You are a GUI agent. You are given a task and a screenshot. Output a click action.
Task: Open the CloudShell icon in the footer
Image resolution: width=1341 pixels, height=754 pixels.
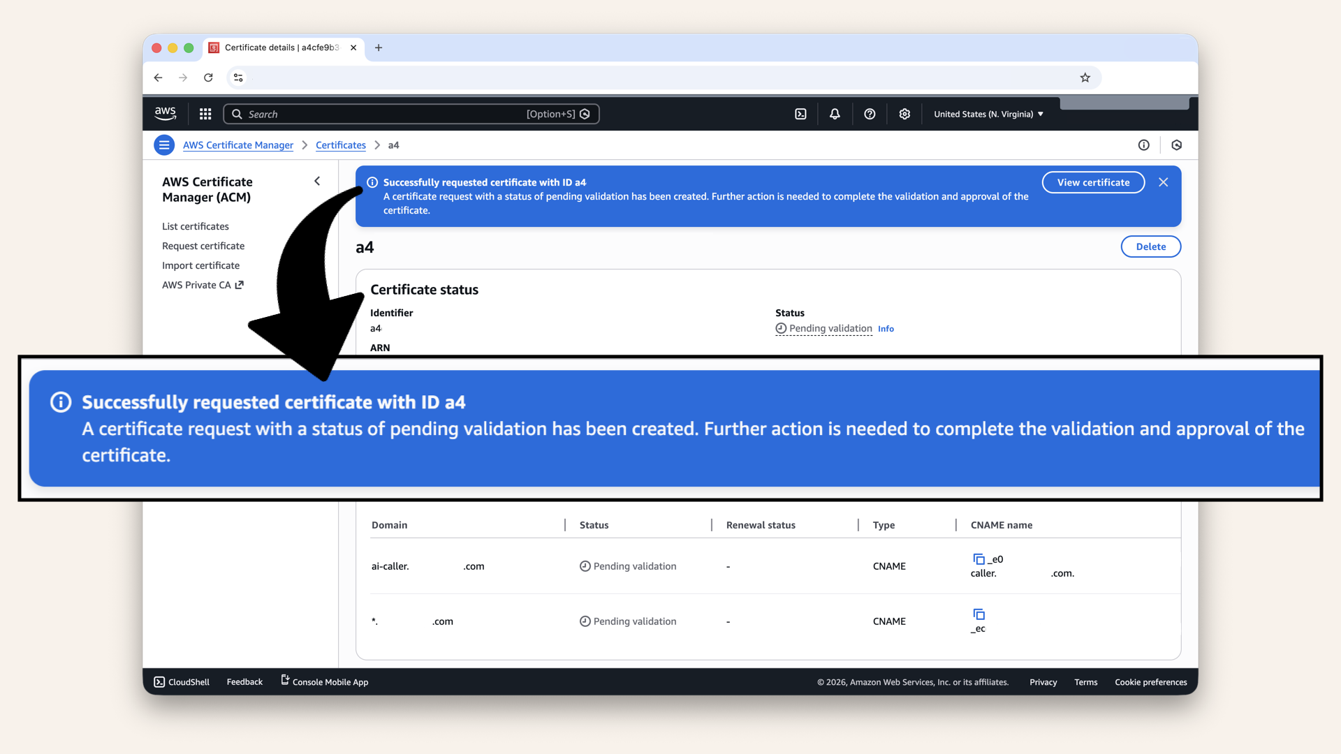[159, 681]
